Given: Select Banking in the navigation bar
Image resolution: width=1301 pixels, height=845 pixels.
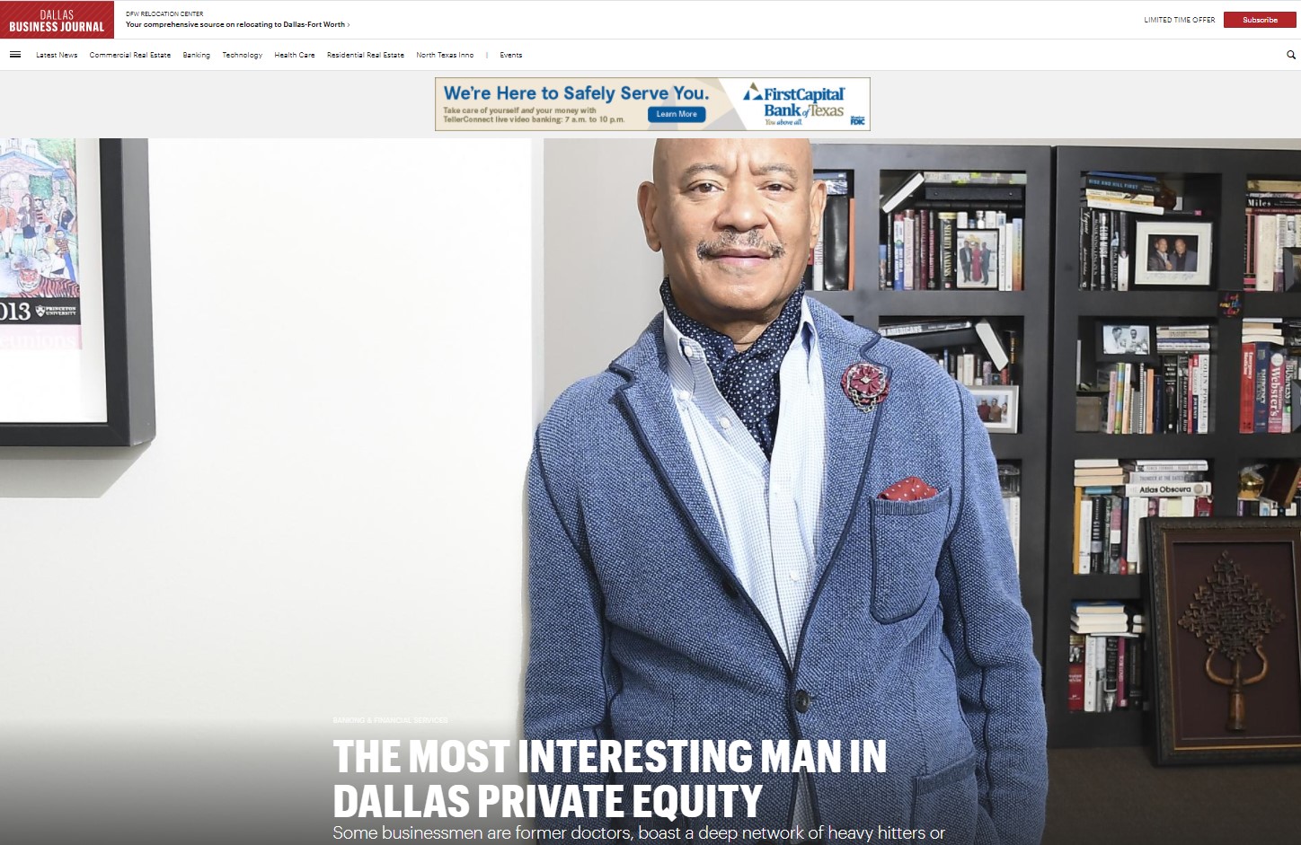Looking at the screenshot, I should [x=196, y=55].
